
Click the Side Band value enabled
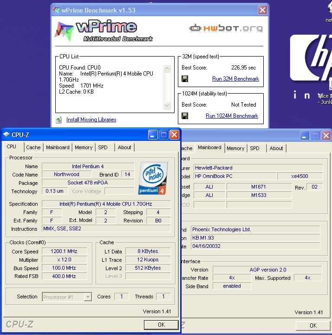pyautogui.click(x=232, y=286)
